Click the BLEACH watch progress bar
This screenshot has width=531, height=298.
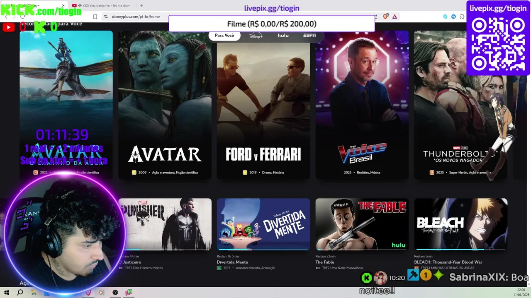460,250
